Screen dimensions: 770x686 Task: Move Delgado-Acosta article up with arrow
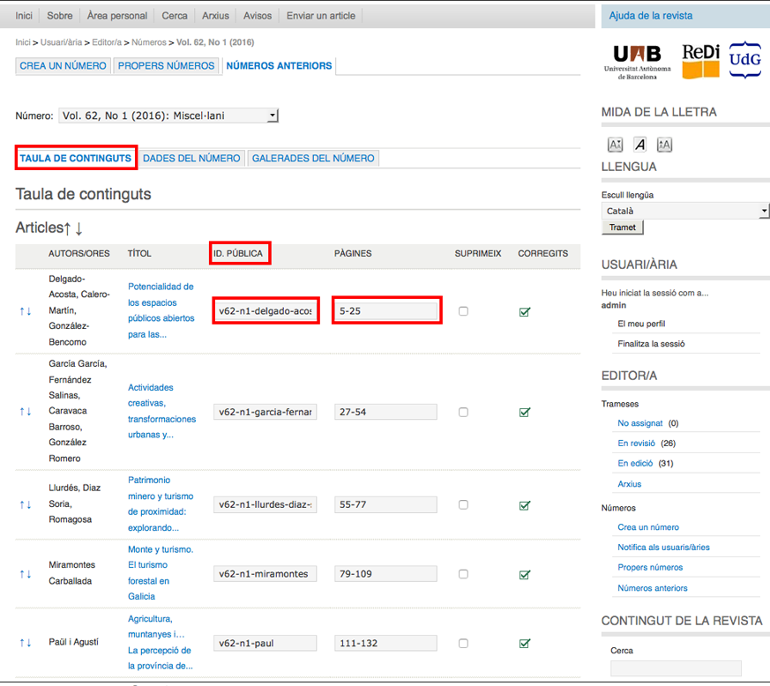[x=22, y=311]
